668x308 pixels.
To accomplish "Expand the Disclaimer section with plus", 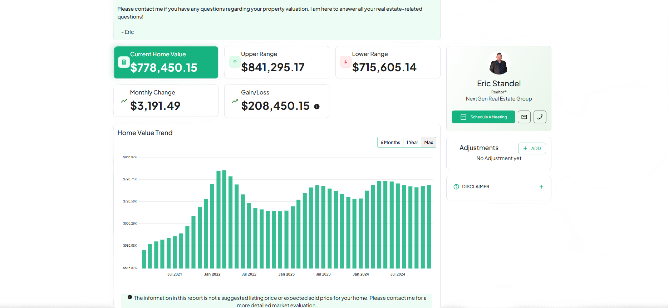I will pyautogui.click(x=541, y=187).
